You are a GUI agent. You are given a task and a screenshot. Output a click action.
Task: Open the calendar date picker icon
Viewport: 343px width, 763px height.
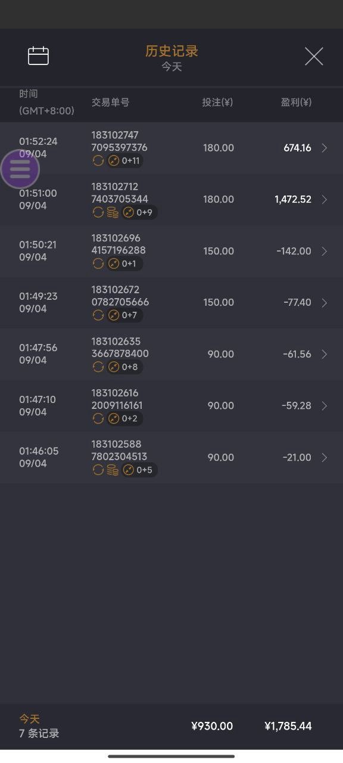coord(38,55)
